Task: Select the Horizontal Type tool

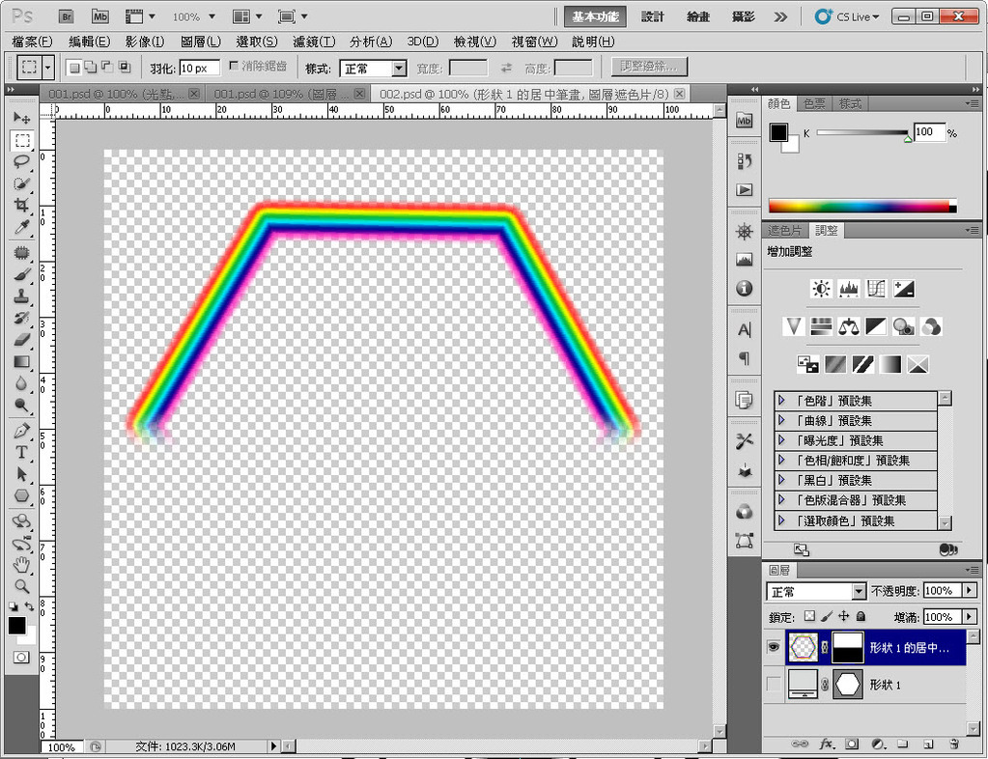Action: click(21, 452)
